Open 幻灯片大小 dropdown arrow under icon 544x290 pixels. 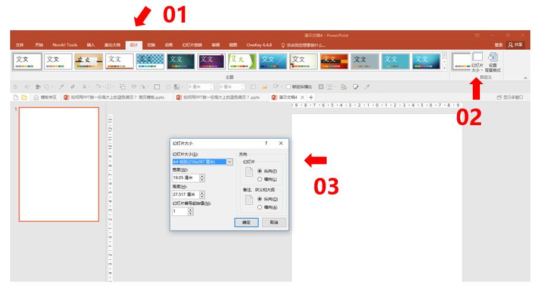tap(482, 71)
